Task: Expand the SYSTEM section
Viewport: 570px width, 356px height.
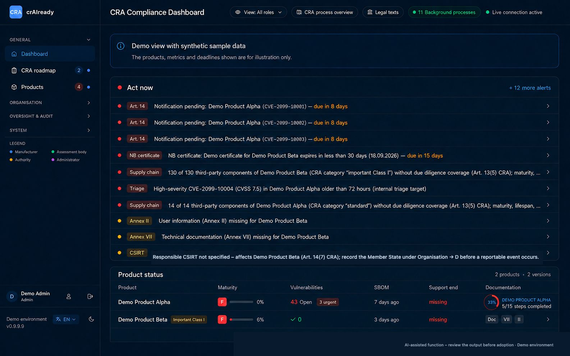Action: pos(50,130)
